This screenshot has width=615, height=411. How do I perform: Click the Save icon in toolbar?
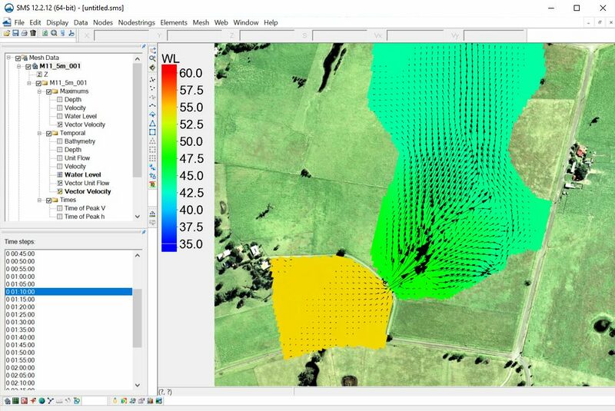pos(15,33)
